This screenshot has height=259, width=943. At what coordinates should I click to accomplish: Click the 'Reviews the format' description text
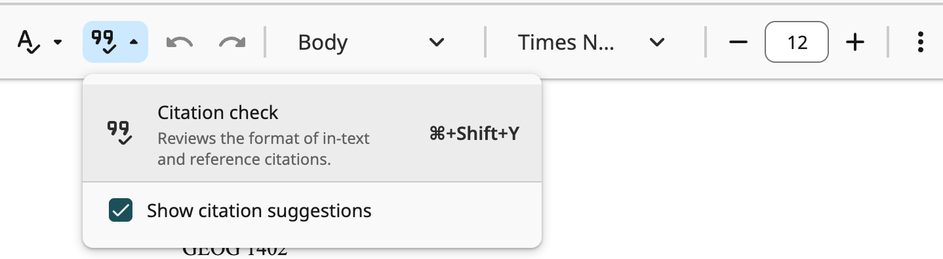pyautogui.click(x=264, y=148)
